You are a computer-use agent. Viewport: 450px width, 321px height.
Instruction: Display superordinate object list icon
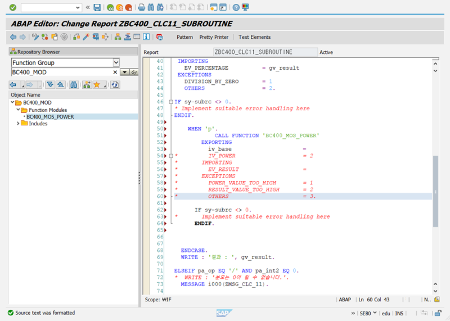[x=87, y=85]
